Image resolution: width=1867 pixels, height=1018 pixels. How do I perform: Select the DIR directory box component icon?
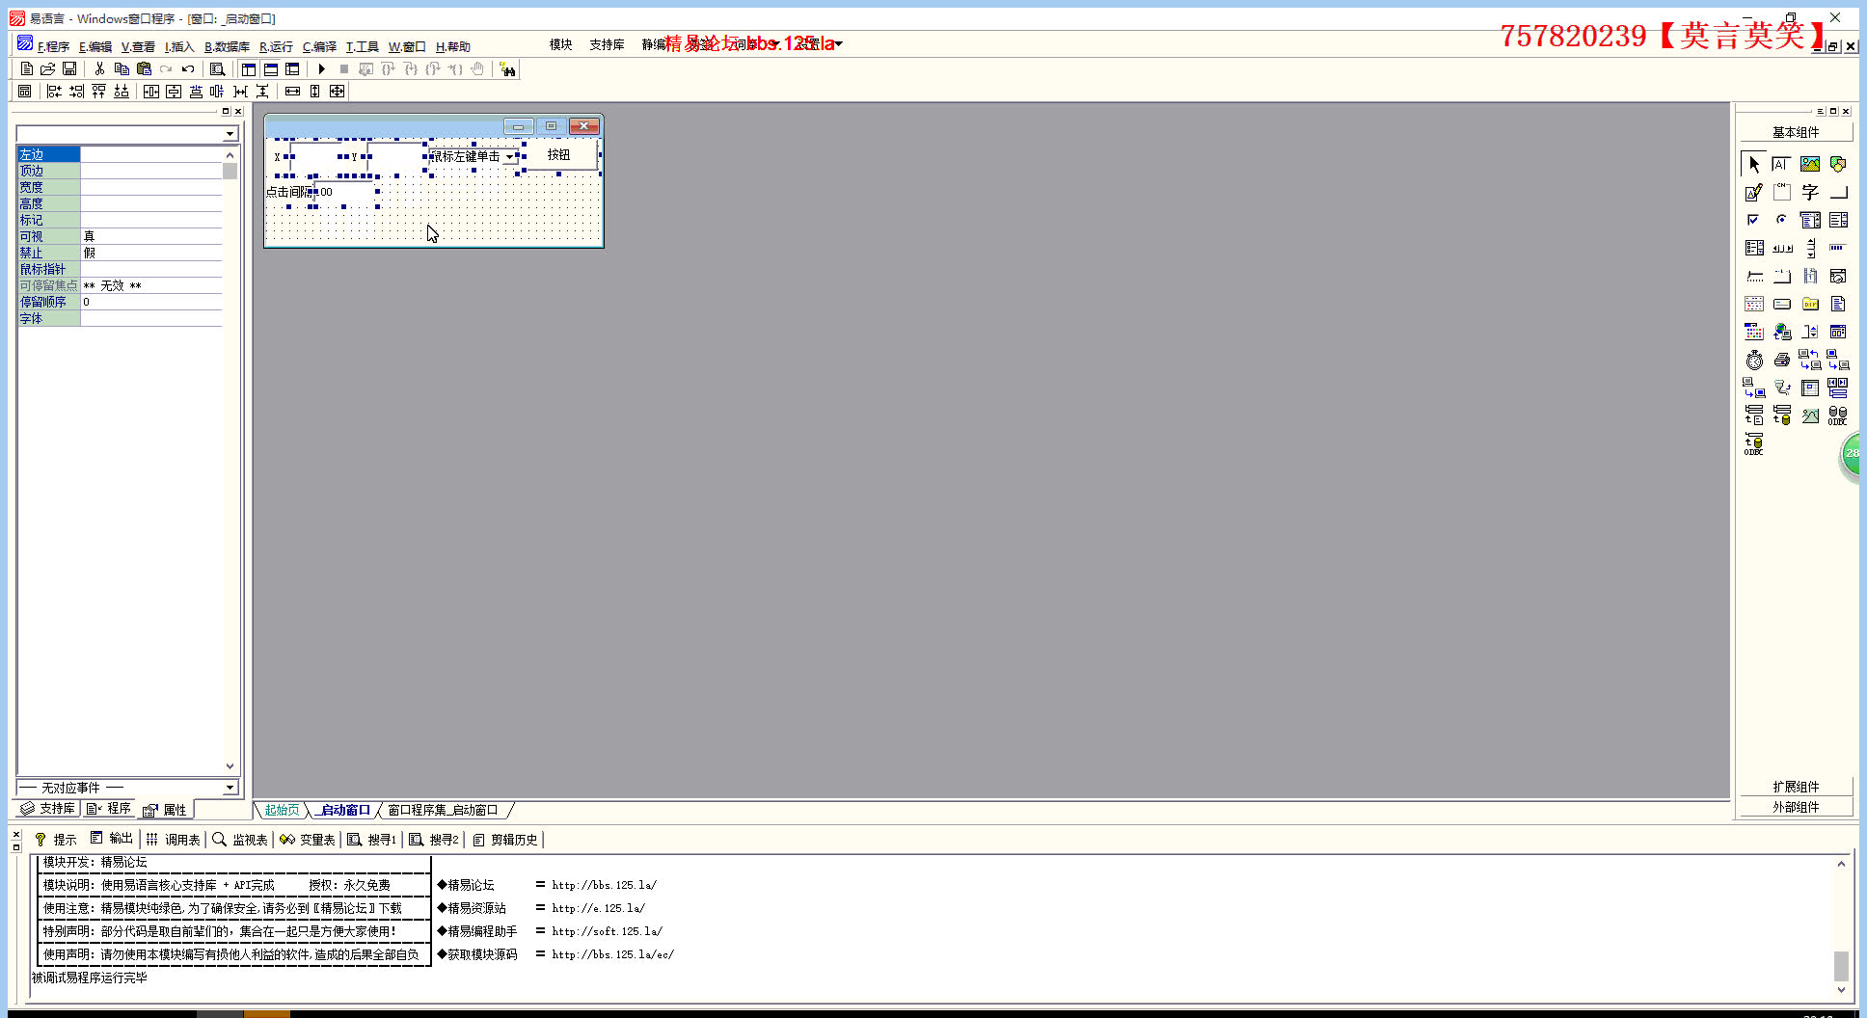1810,304
